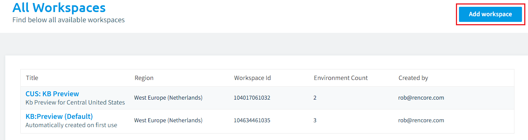
Task: Click the Environment Count column header
Action: pyautogui.click(x=341, y=78)
